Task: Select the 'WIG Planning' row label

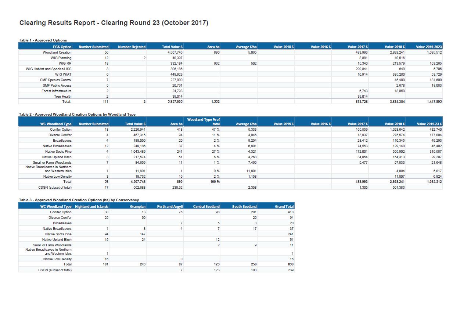Action: 61,58
